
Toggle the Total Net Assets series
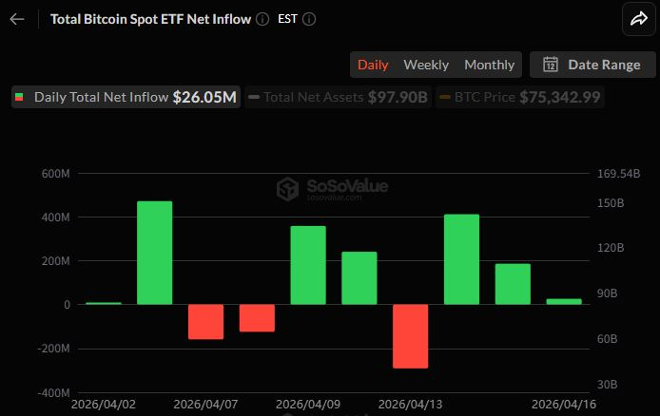point(338,97)
